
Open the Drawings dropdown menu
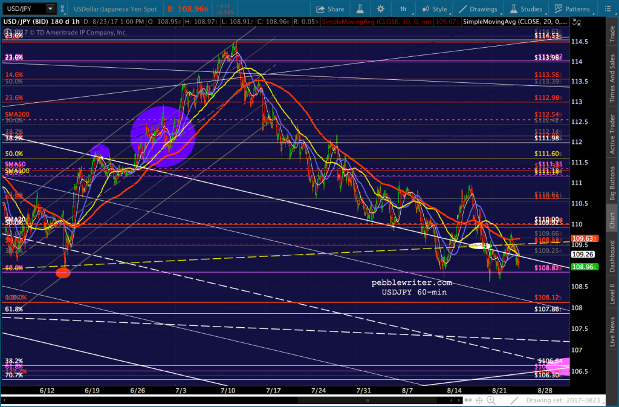479,9
